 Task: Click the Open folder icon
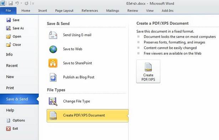pyautogui.click(x=9, y=36)
